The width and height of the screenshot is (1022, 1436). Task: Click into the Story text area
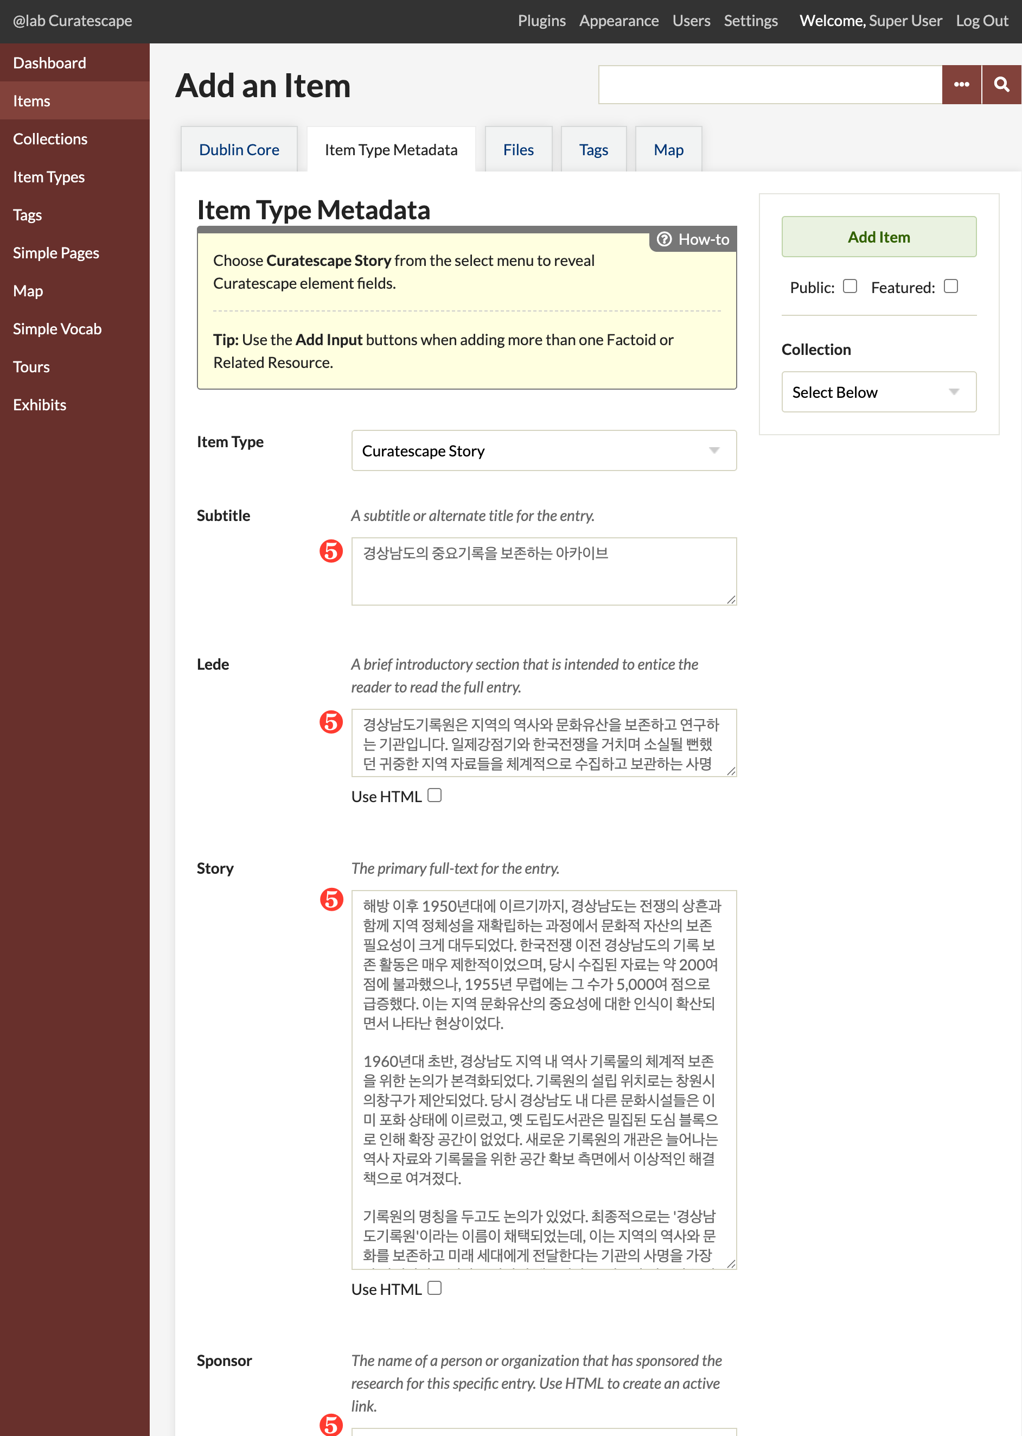click(x=544, y=1079)
